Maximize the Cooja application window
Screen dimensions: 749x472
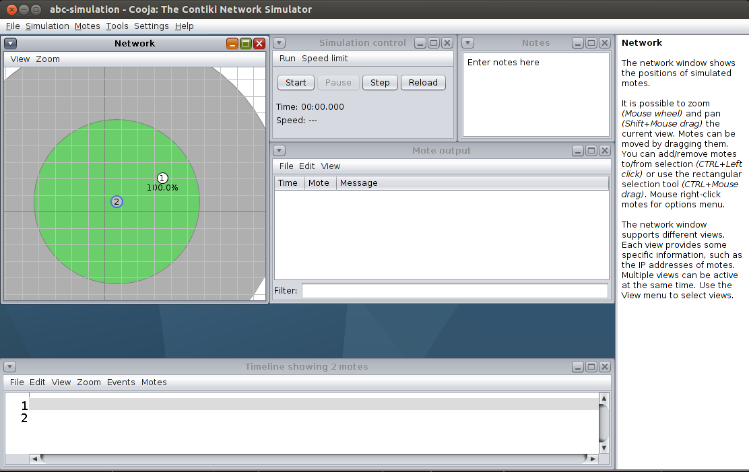(x=36, y=9)
